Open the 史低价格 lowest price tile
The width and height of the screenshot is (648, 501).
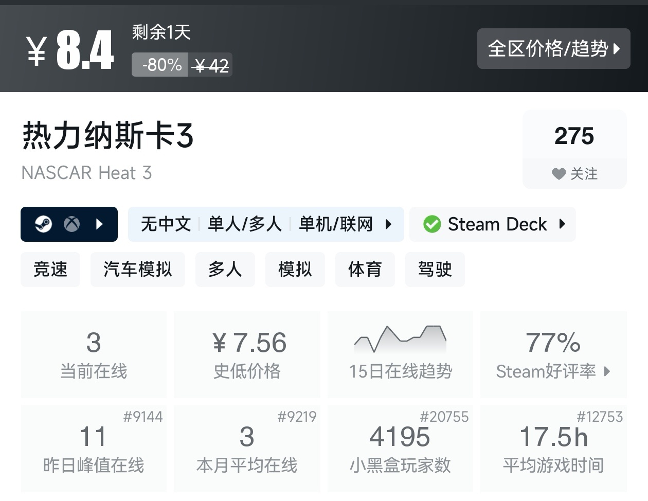247,354
